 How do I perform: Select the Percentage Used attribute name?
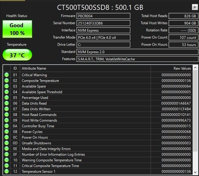[35, 98]
